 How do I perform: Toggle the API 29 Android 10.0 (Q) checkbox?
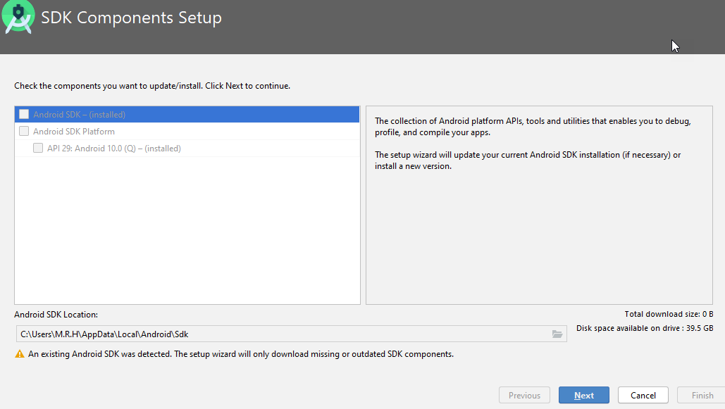click(x=38, y=148)
